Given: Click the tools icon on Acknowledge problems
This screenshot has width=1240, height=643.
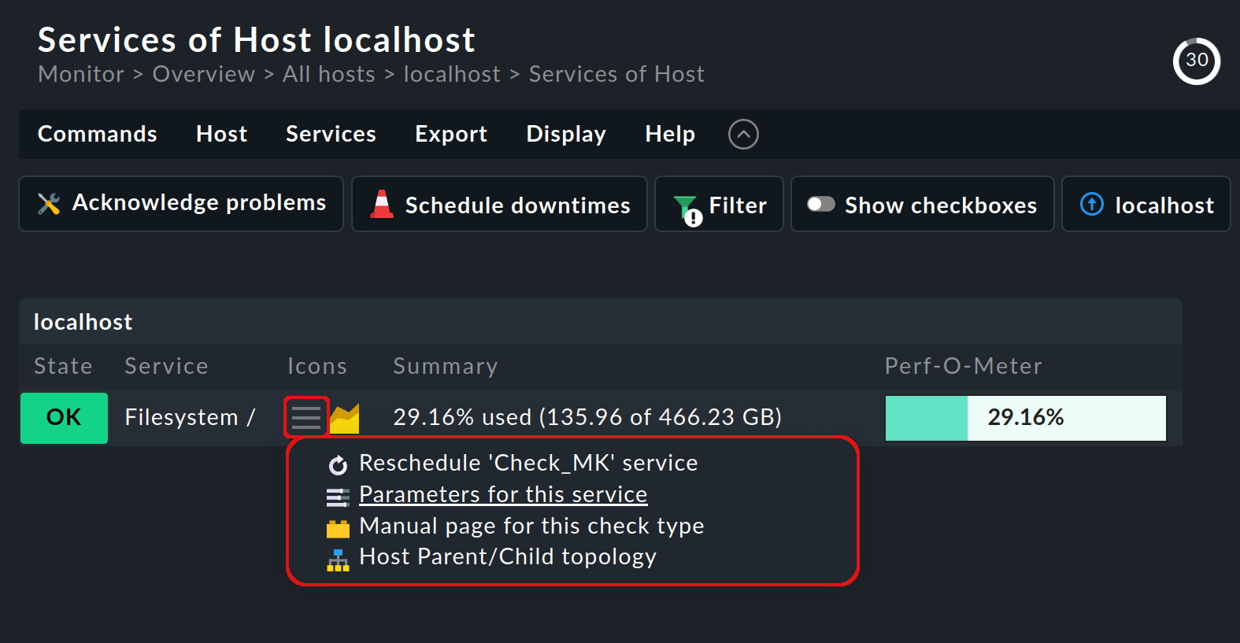Looking at the screenshot, I should pyautogui.click(x=49, y=204).
